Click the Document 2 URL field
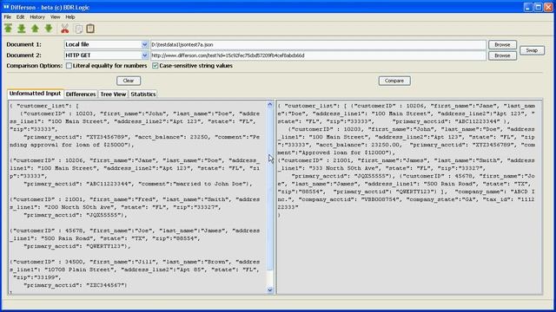556x312 pixels. coord(318,55)
